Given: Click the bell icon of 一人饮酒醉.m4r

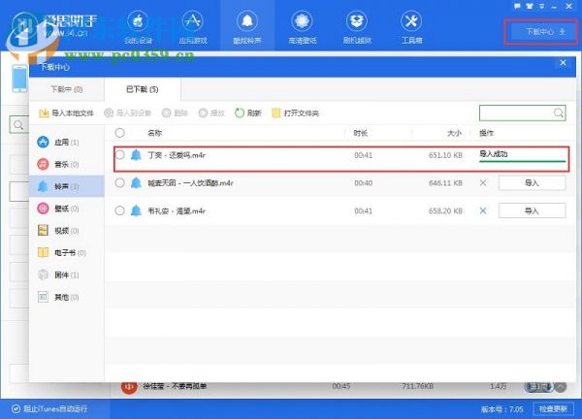Looking at the screenshot, I should pos(136,183).
